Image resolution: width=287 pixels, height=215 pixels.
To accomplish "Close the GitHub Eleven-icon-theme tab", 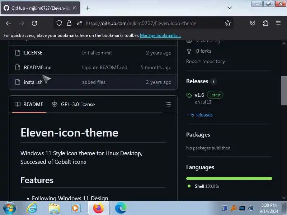I will click(74, 8).
